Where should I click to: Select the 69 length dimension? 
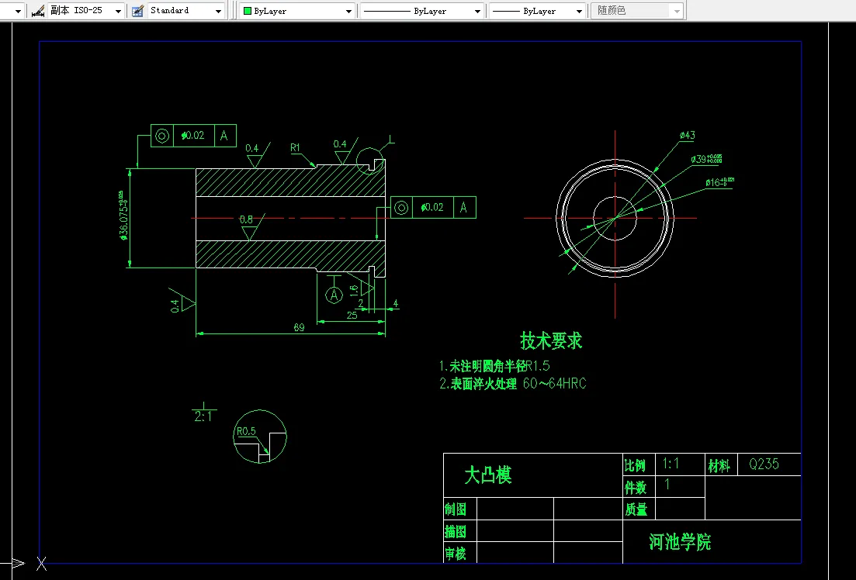(x=299, y=327)
